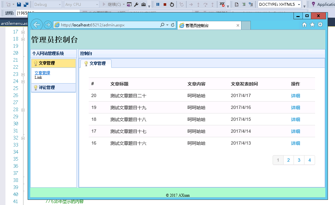Click the breakpoints toggle icon
The image size is (335, 205).
tap(222, 4)
